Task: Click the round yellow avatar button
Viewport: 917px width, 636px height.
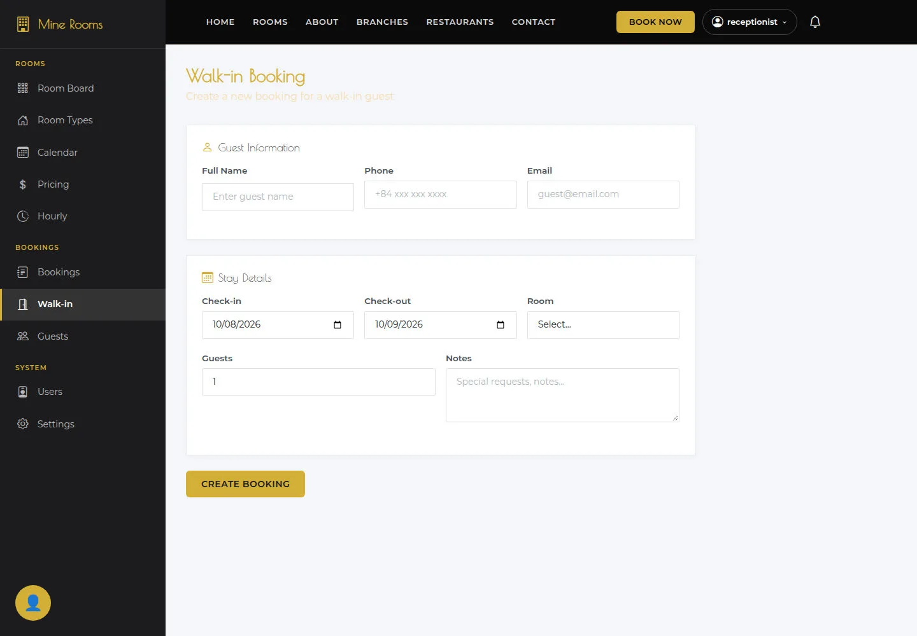Action: point(33,603)
